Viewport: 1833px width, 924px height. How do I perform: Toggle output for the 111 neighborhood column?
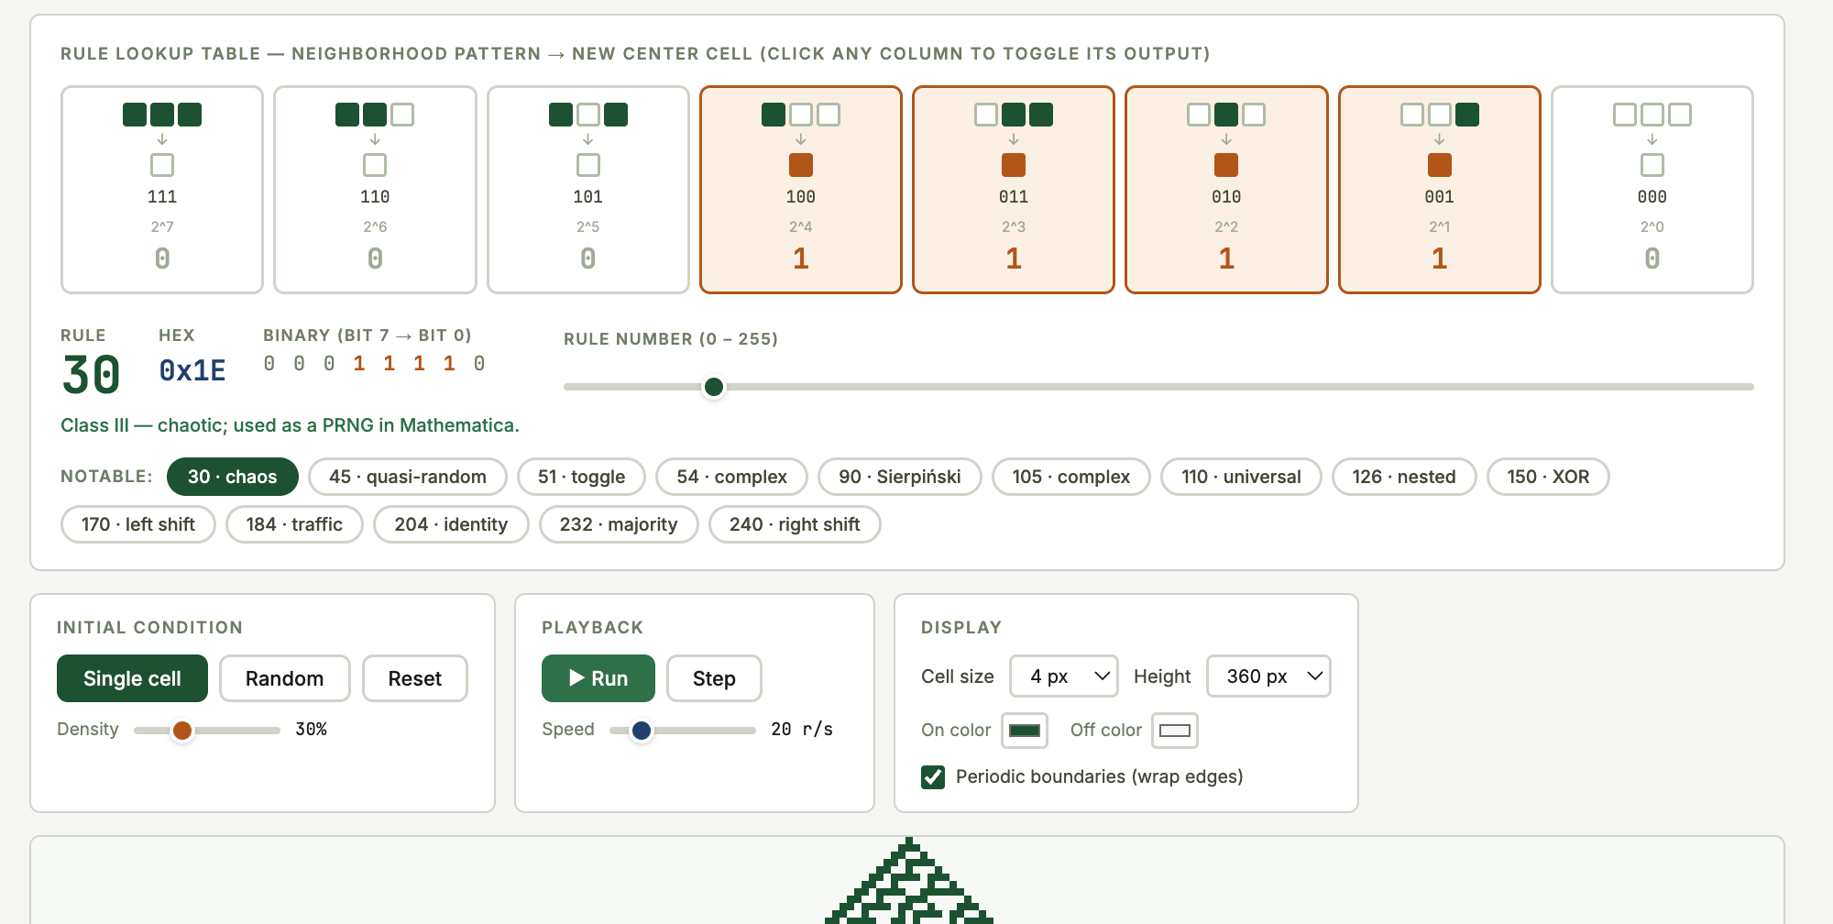[161, 190]
